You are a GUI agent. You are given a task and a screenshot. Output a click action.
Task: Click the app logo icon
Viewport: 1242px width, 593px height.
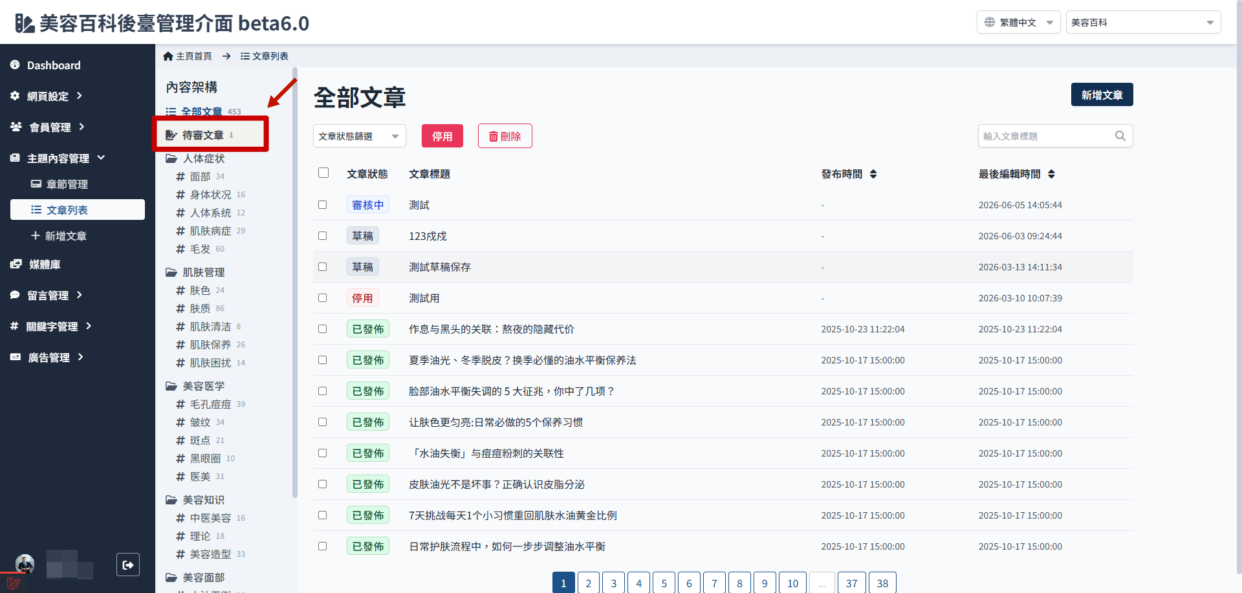pos(25,23)
